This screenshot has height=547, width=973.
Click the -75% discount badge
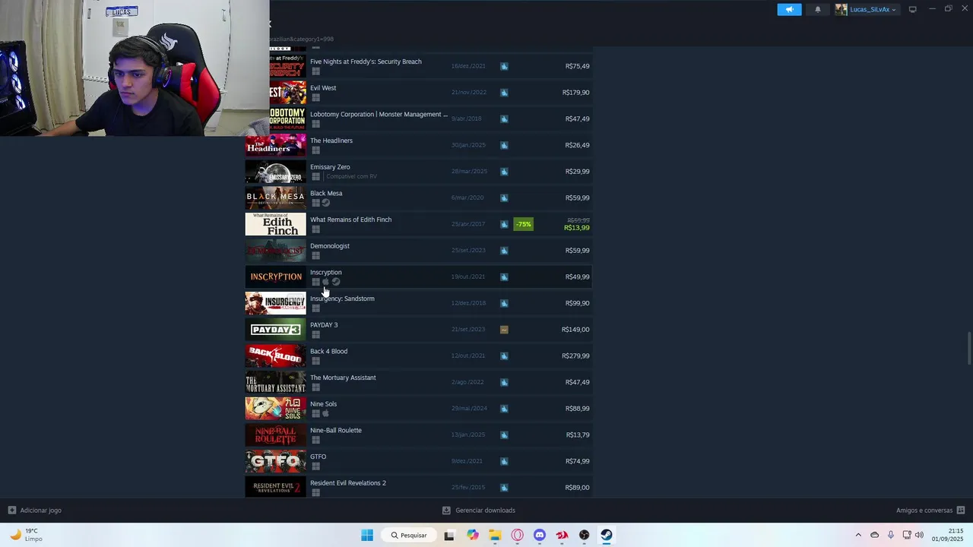click(x=523, y=224)
